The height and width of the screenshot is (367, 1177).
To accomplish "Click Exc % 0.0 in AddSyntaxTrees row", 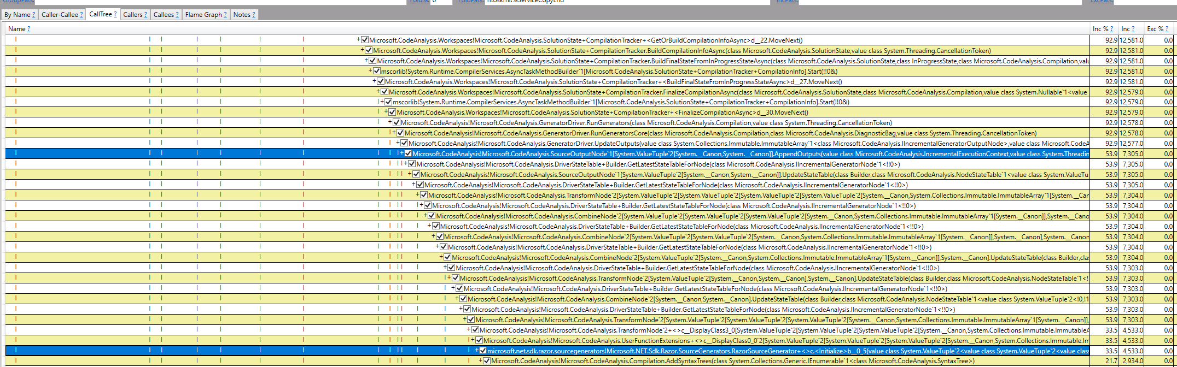I will point(1168,361).
